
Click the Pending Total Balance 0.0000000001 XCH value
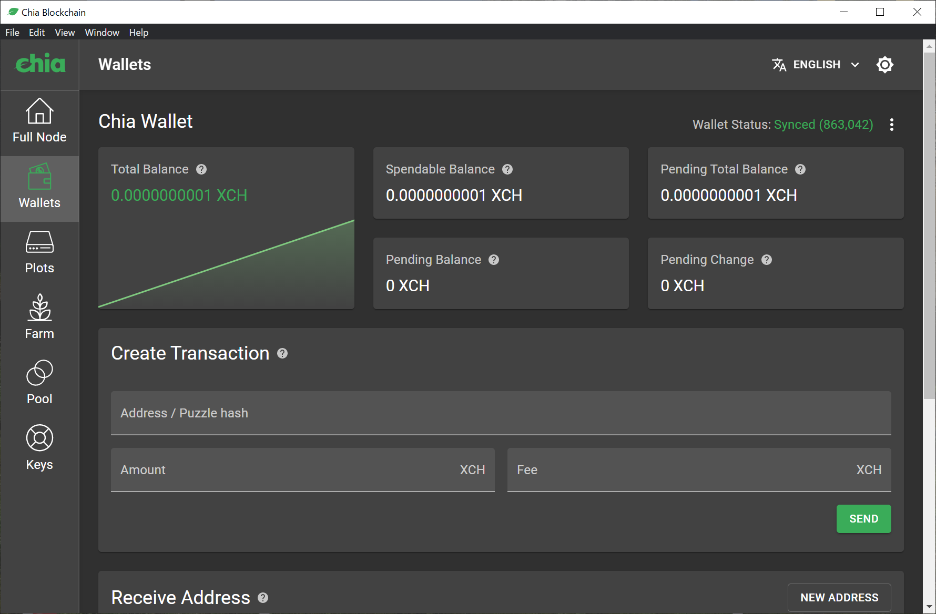pos(729,196)
